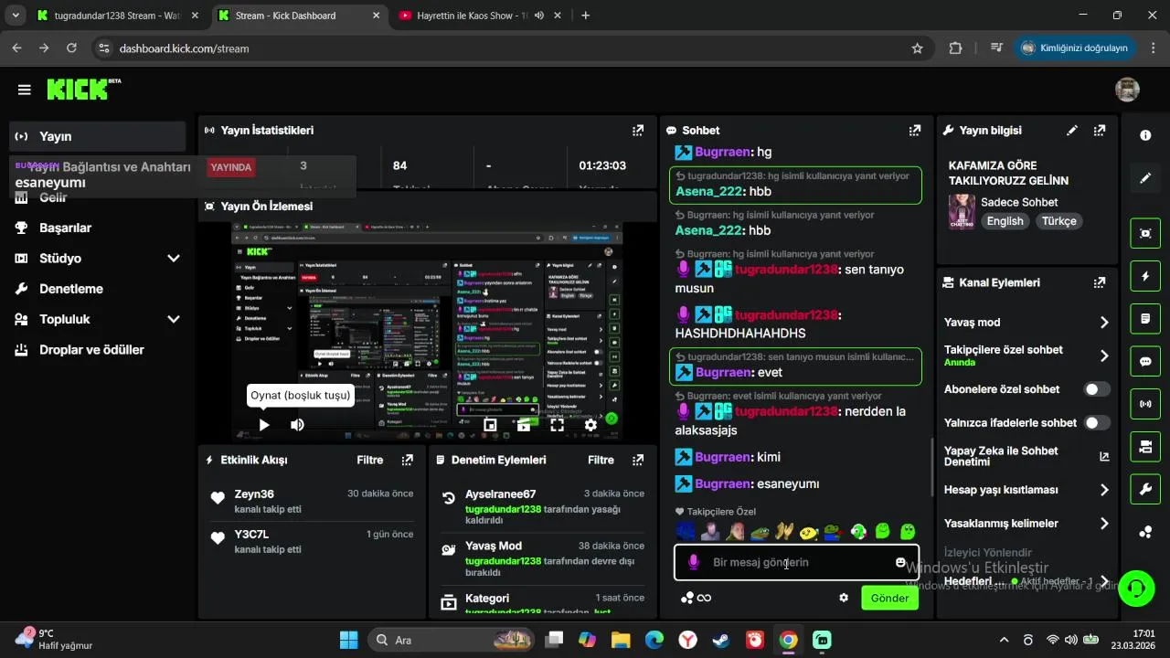Toggle moderation log icon in right sidebar
1170x658 pixels.
pos(1145,319)
